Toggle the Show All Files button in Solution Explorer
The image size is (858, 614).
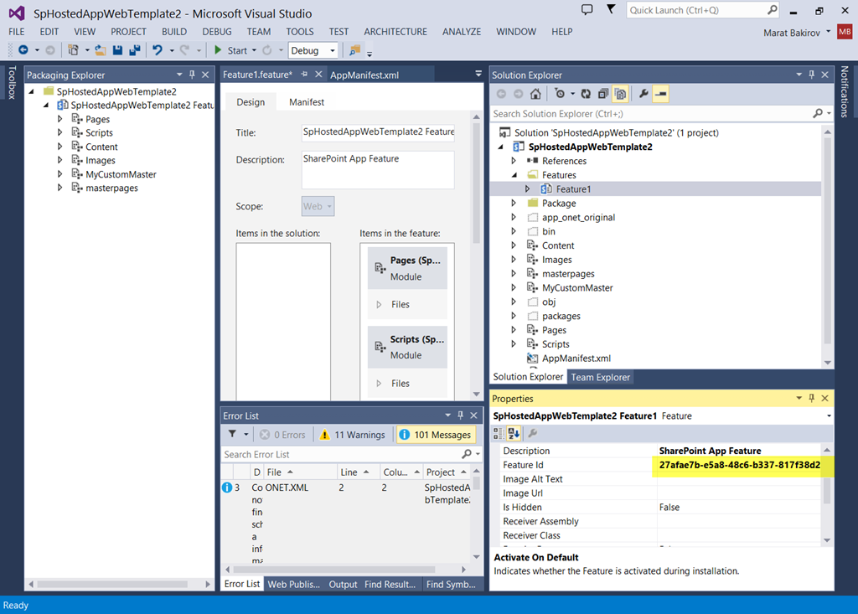pyautogui.click(x=620, y=94)
